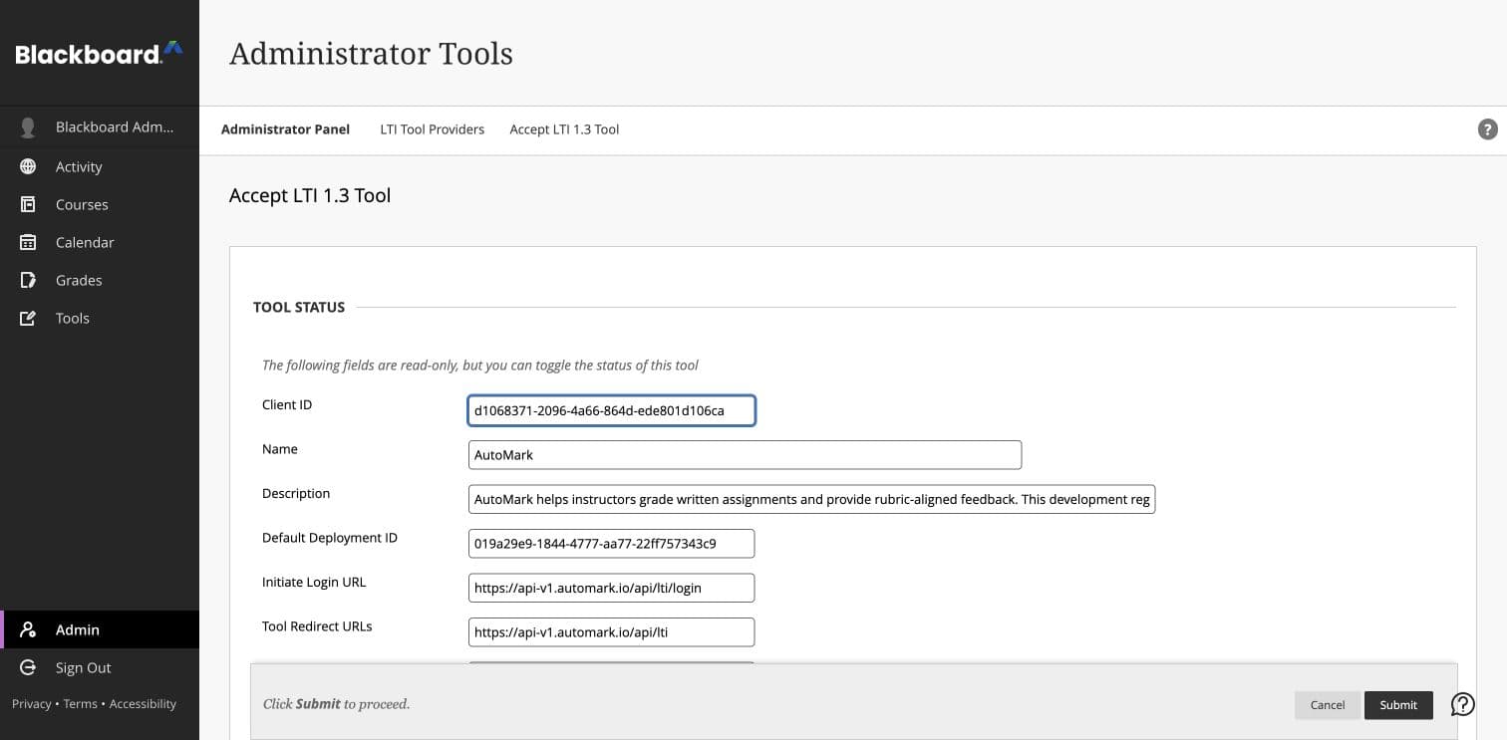Click the Initiate Login URL field
This screenshot has height=740, width=1507.
coord(611,588)
